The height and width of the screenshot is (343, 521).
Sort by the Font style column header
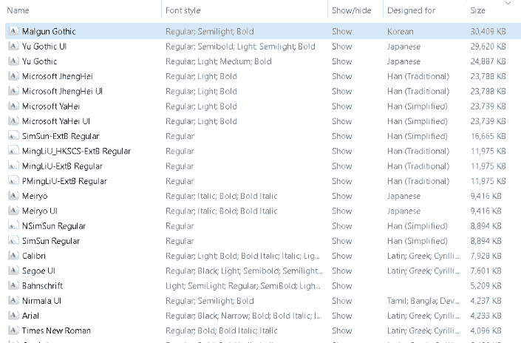[x=183, y=10]
